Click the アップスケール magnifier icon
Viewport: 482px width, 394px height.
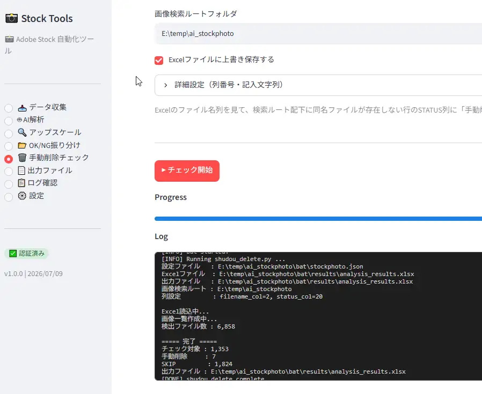point(22,132)
